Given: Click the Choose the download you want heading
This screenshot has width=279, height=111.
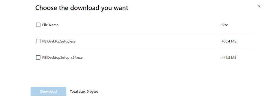Looking at the screenshot, I should tap(82, 8).
